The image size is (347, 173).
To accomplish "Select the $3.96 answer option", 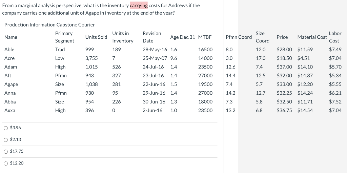I will coord(6,128).
